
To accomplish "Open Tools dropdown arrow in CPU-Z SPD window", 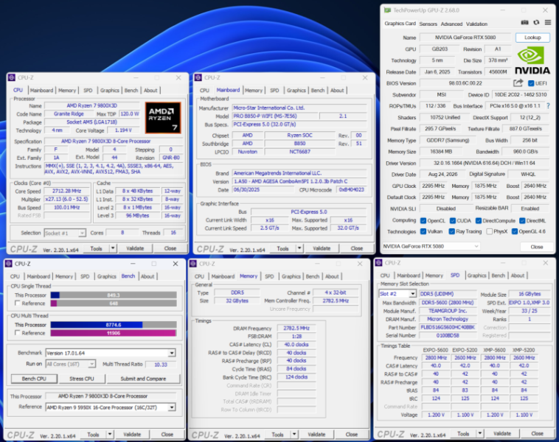I will 480,433.
